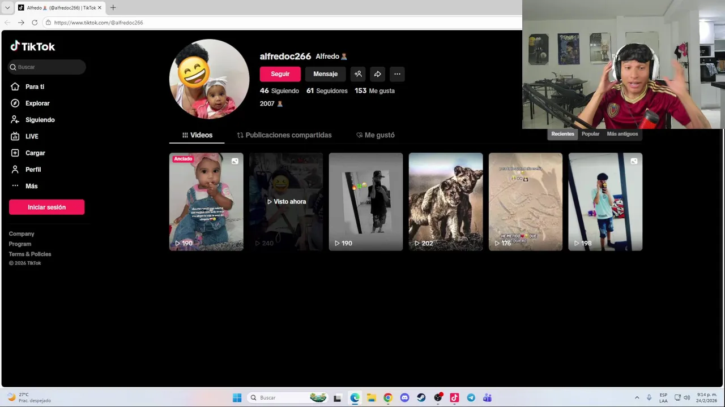Select the Videos tab

pyautogui.click(x=197, y=135)
